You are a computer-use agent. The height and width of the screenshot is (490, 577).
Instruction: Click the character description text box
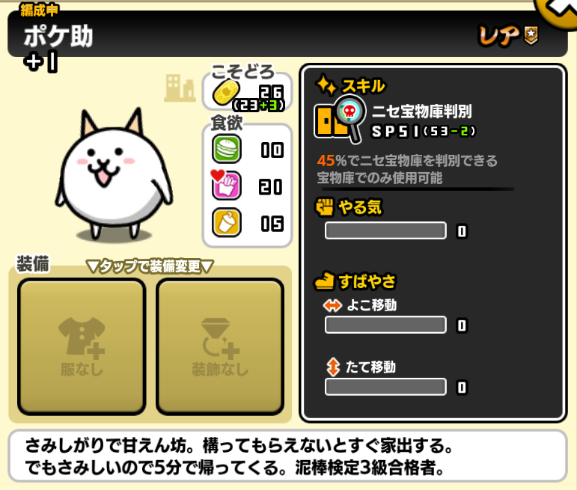(x=288, y=456)
